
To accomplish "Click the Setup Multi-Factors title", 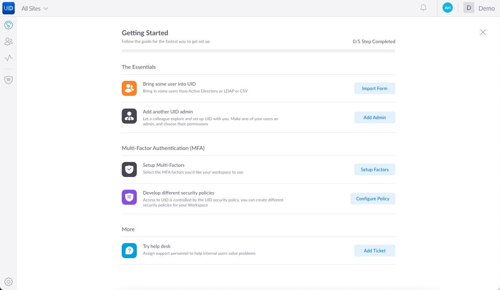I will click(x=163, y=165).
